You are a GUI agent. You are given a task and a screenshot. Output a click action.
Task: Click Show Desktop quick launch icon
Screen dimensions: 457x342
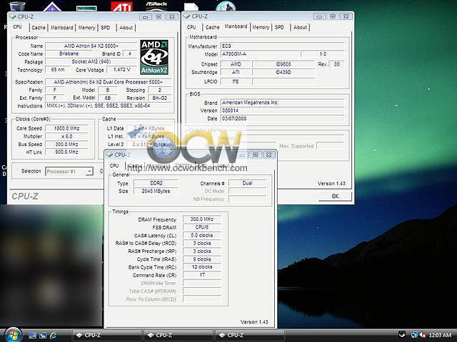[x=32, y=336]
